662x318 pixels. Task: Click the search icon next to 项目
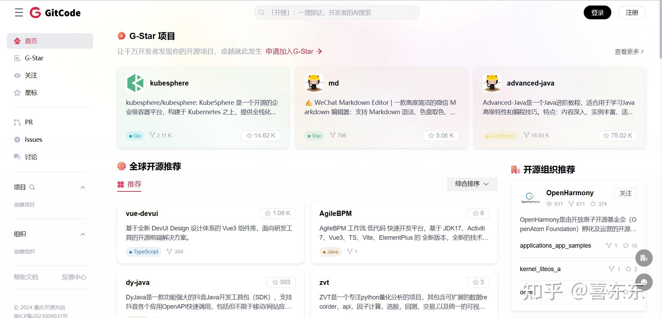tap(32, 187)
